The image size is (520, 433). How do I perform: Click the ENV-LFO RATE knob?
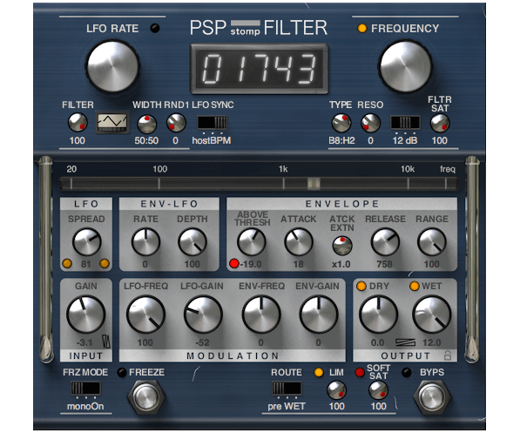[145, 241]
